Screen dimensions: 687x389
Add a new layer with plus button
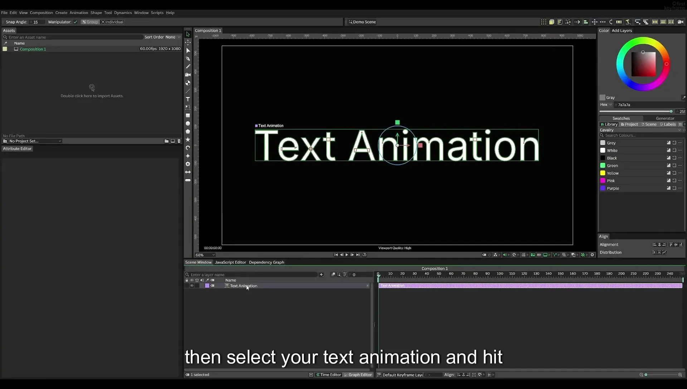click(x=321, y=275)
